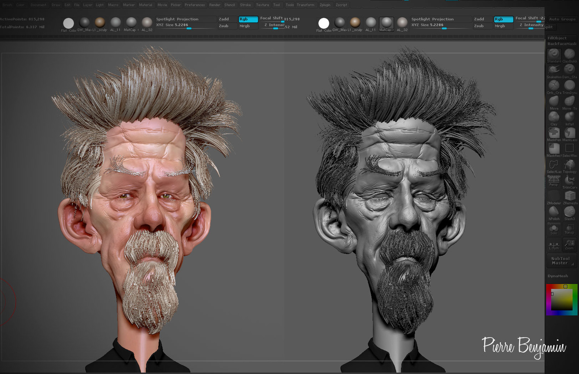Select the ClayBuildup brush
The image size is (579, 374).
click(570, 56)
